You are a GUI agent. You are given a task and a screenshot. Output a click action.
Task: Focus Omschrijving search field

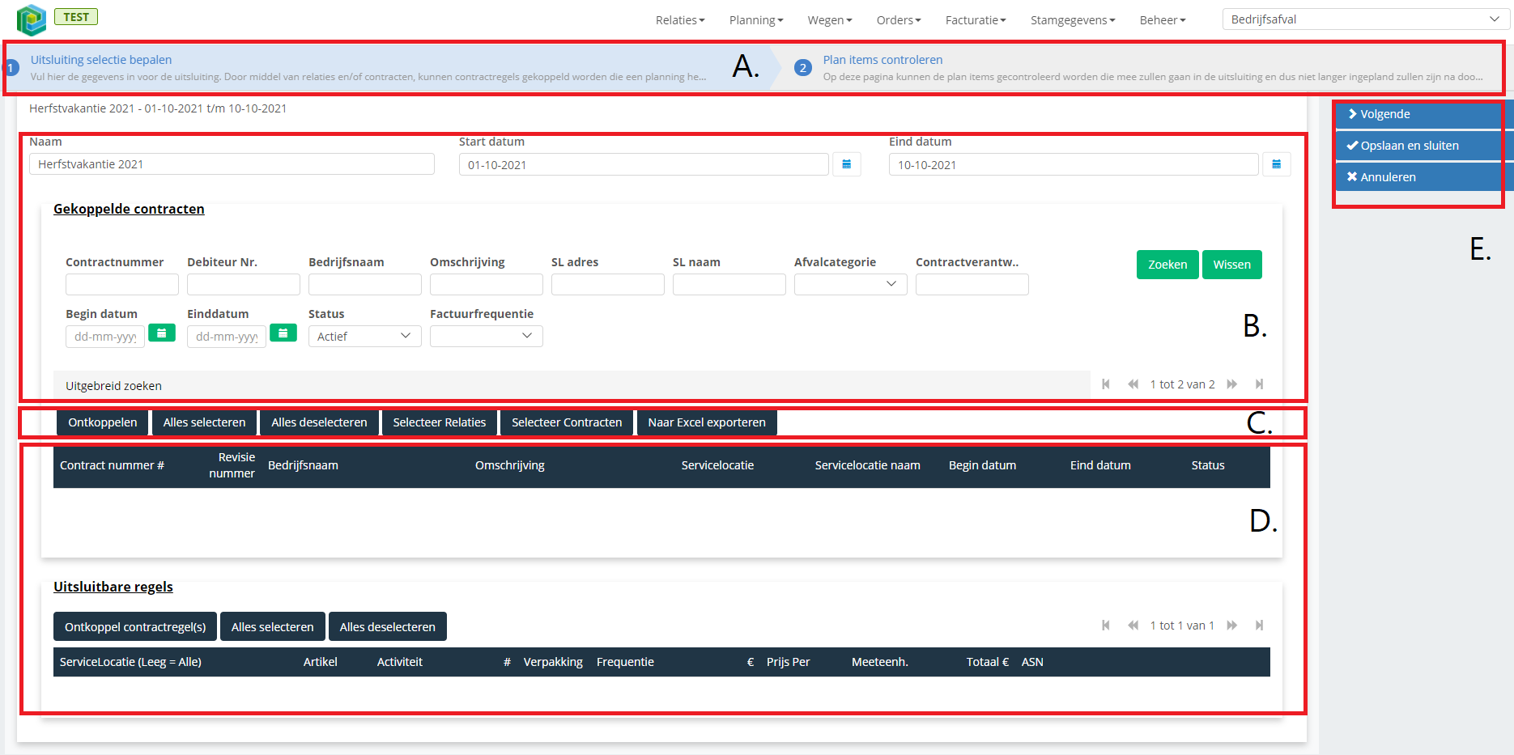tap(487, 284)
